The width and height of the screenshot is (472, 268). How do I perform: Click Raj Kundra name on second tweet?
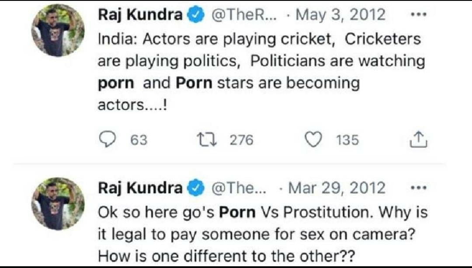click(x=140, y=188)
